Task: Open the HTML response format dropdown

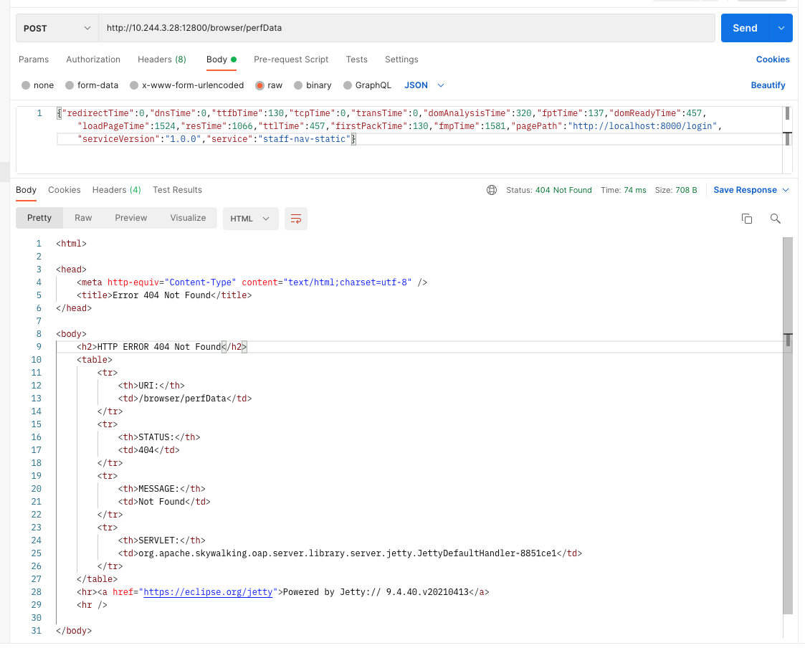Action: click(251, 219)
